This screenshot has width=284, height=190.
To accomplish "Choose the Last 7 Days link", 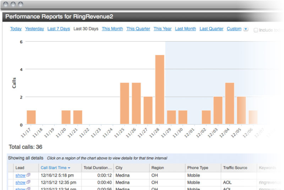I will click(59, 29).
